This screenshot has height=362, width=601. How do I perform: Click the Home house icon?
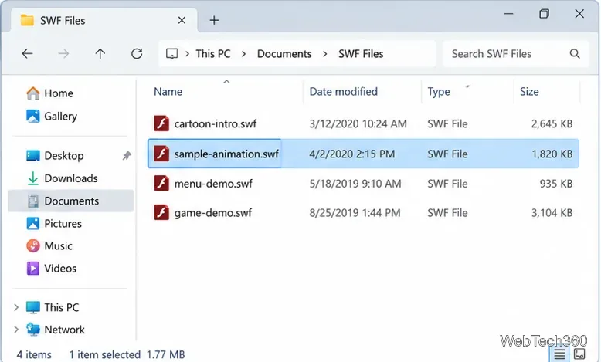(x=33, y=93)
